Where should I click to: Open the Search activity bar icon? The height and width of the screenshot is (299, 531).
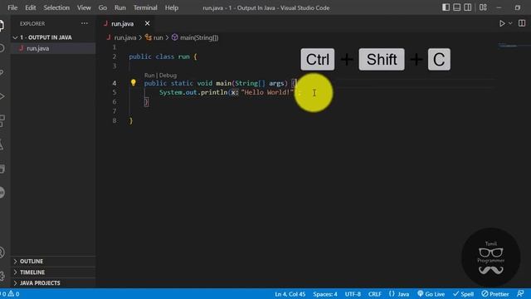click(x=2, y=48)
